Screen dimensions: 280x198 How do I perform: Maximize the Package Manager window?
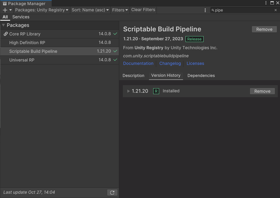point(272,3)
